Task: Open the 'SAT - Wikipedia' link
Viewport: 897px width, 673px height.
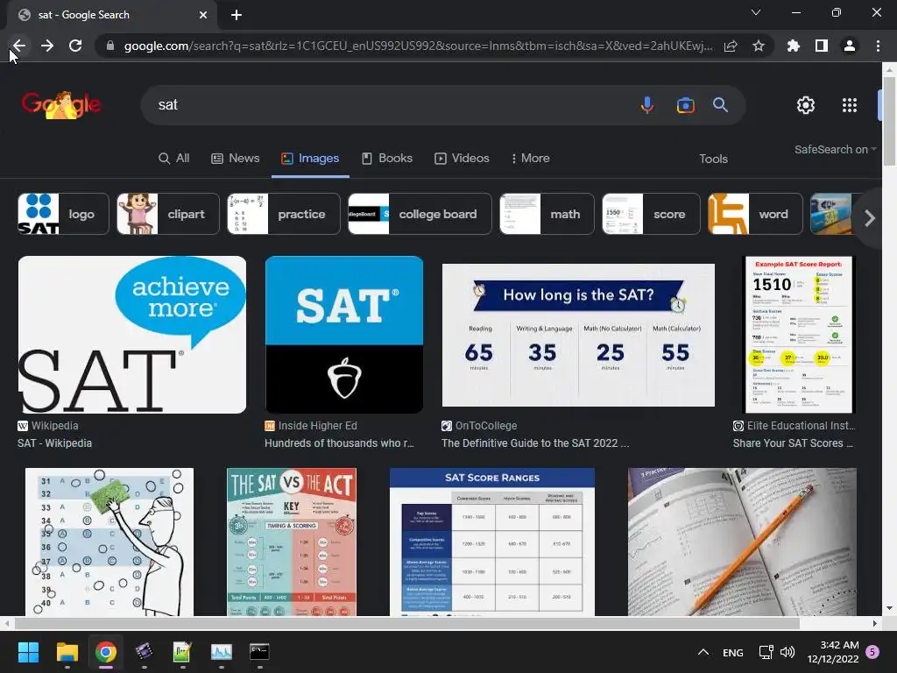Action: 54,443
